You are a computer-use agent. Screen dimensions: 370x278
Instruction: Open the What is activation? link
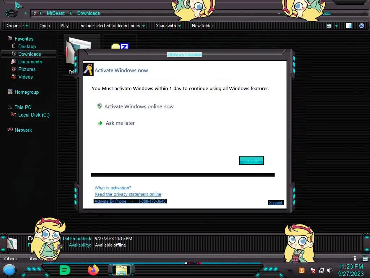tap(113, 188)
